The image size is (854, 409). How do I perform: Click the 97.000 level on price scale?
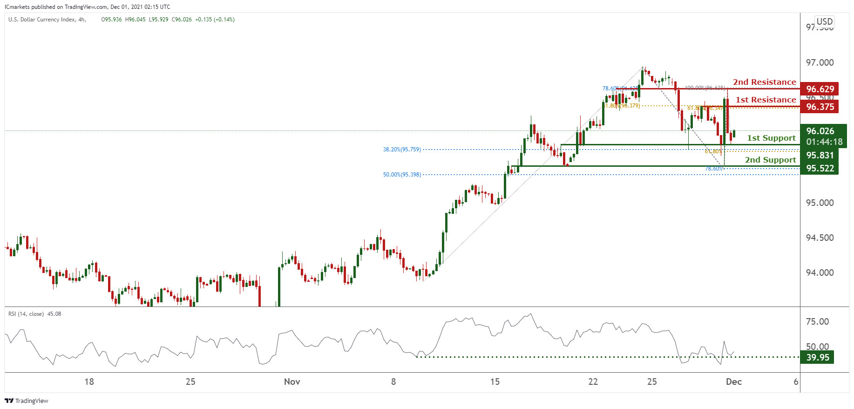820,62
